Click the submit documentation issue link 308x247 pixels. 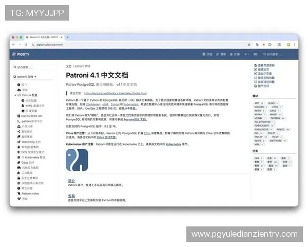pos(264,78)
